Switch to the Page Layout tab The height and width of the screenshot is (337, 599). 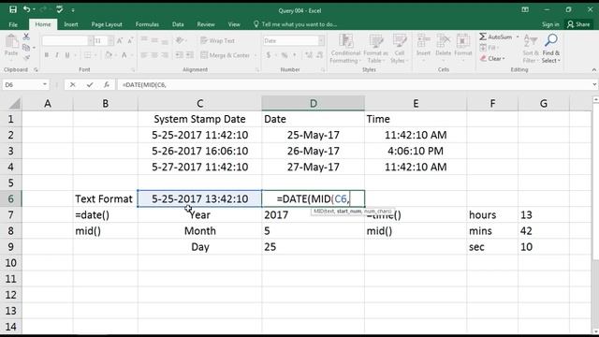click(x=107, y=24)
